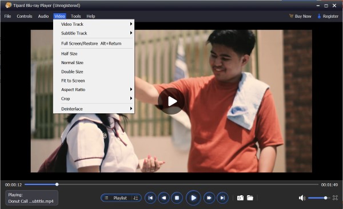The width and height of the screenshot is (343, 209).
Task: Click the Register link
Action: (330, 16)
